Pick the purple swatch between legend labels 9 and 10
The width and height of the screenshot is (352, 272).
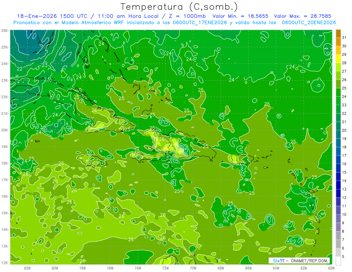(x=338, y=219)
